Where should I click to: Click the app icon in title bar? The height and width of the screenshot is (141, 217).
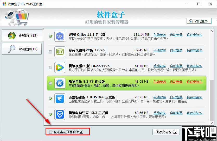4,4
